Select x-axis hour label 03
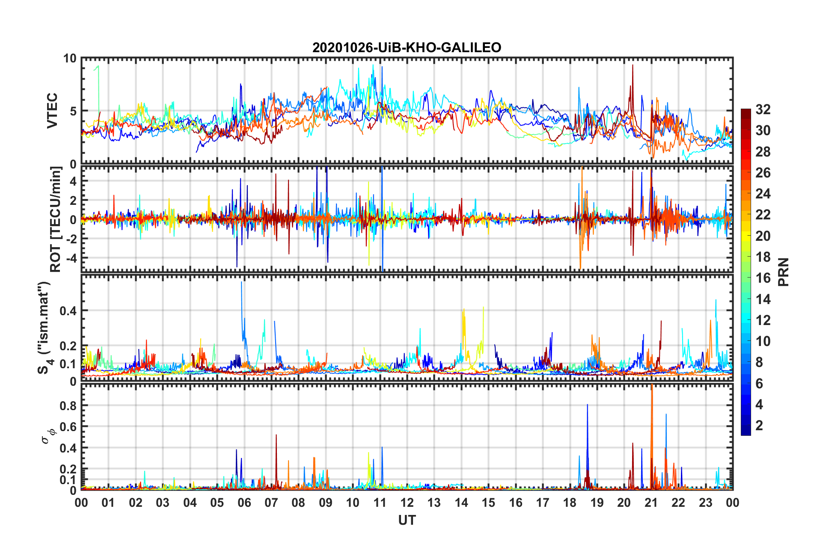Screen dimensions: 814x544 pos(163,503)
